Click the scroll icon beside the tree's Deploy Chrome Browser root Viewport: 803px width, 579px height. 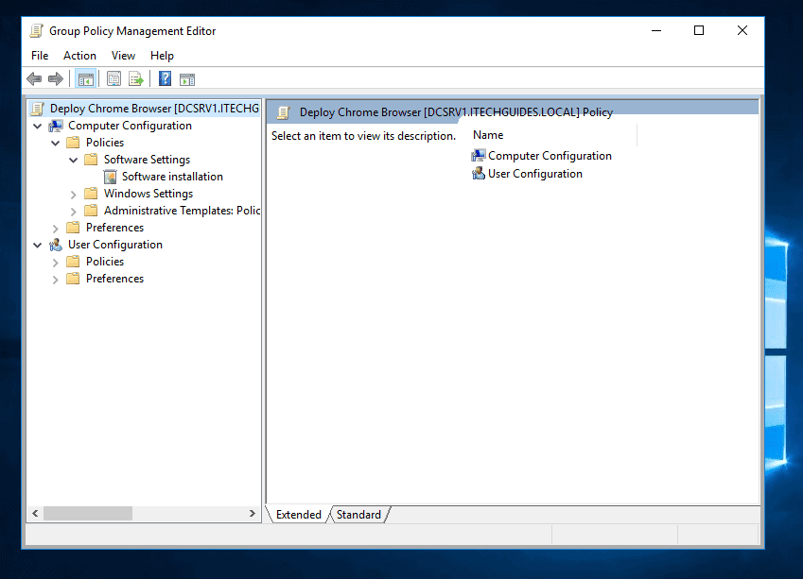click(x=38, y=109)
